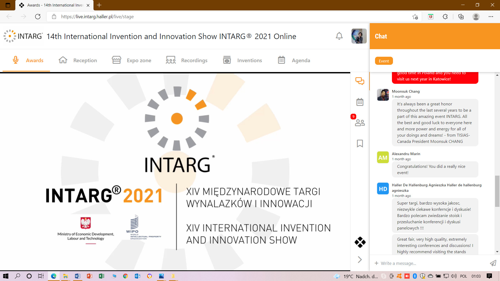
Task: Go back with browser back arrow
Action: point(9,17)
